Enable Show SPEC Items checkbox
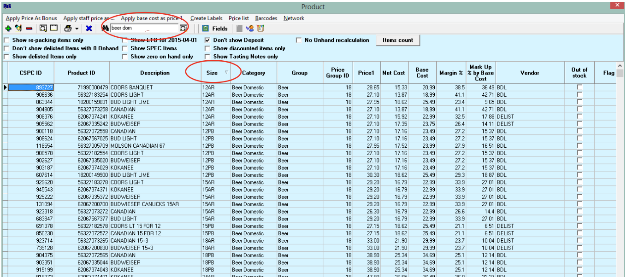Viewport: 627px width, 278px height. point(125,48)
